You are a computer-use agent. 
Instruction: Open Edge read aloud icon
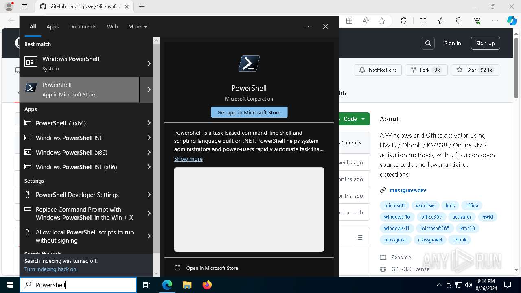pos(366,21)
